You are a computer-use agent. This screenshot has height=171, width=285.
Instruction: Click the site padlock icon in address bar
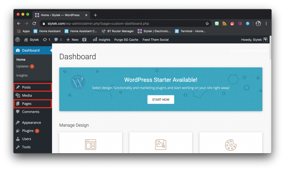pyautogui.click(x=44, y=24)
